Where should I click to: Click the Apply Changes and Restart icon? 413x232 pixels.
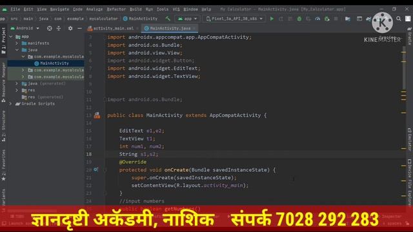[x=281, y=19]
